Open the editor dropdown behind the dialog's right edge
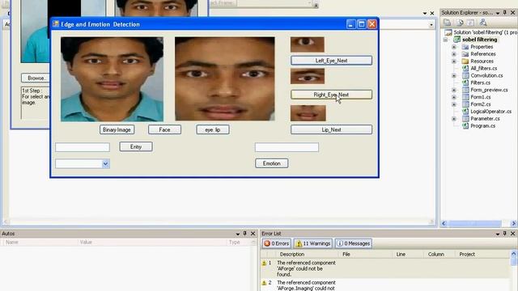Screen dimensions: 518x291 [431, 25]
